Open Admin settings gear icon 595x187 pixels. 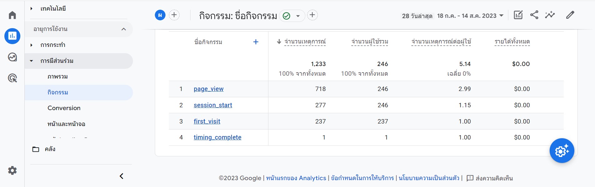[x=12, y=170]
